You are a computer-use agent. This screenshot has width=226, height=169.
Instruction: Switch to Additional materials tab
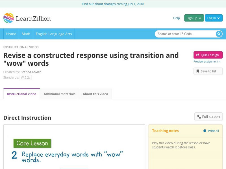[x=59, y=94]
